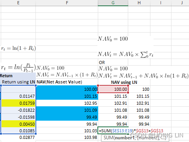Click cell 99.94 in column F
This screenshot has height=142, width=189.
[67, 124]
